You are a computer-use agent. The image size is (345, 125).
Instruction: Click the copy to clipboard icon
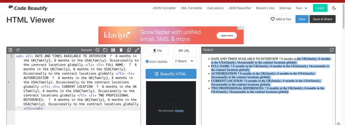(129, 50)
